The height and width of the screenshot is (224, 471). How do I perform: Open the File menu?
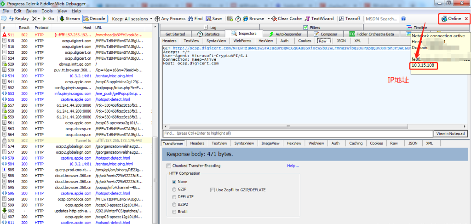[x=6, y=11]
